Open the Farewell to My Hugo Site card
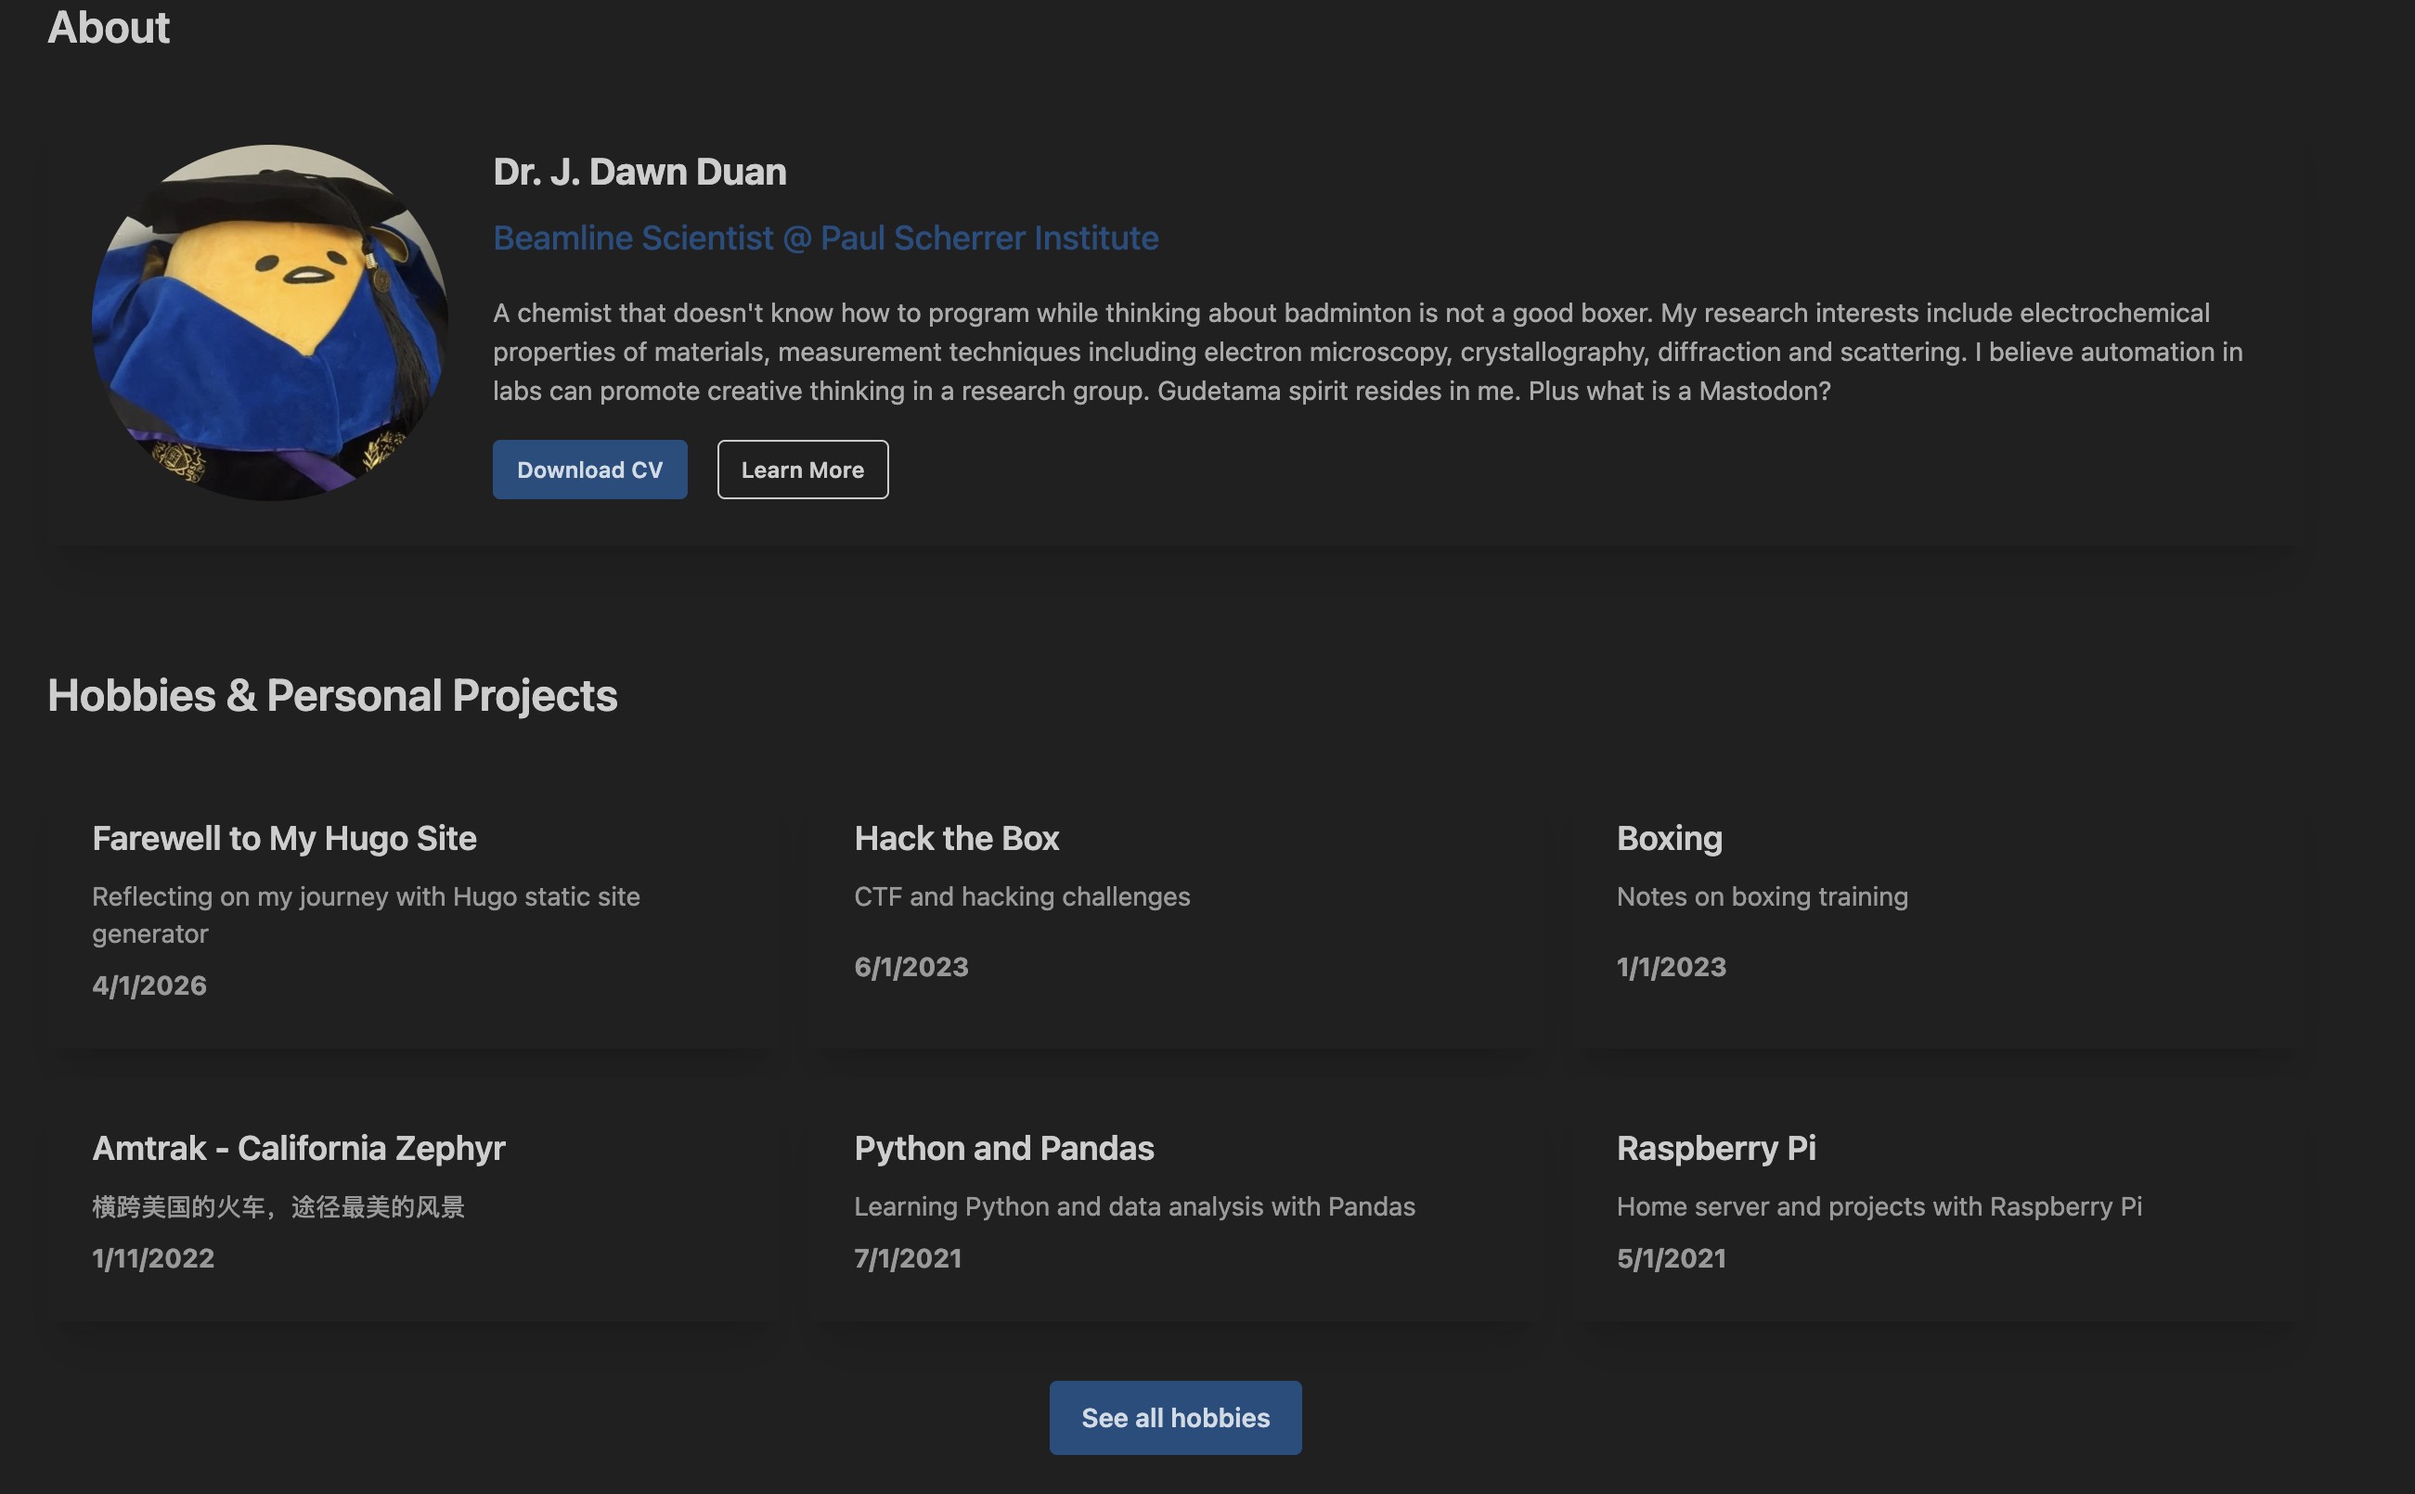The height and width of the screenshot is (1494, 2415). point(285,838)
